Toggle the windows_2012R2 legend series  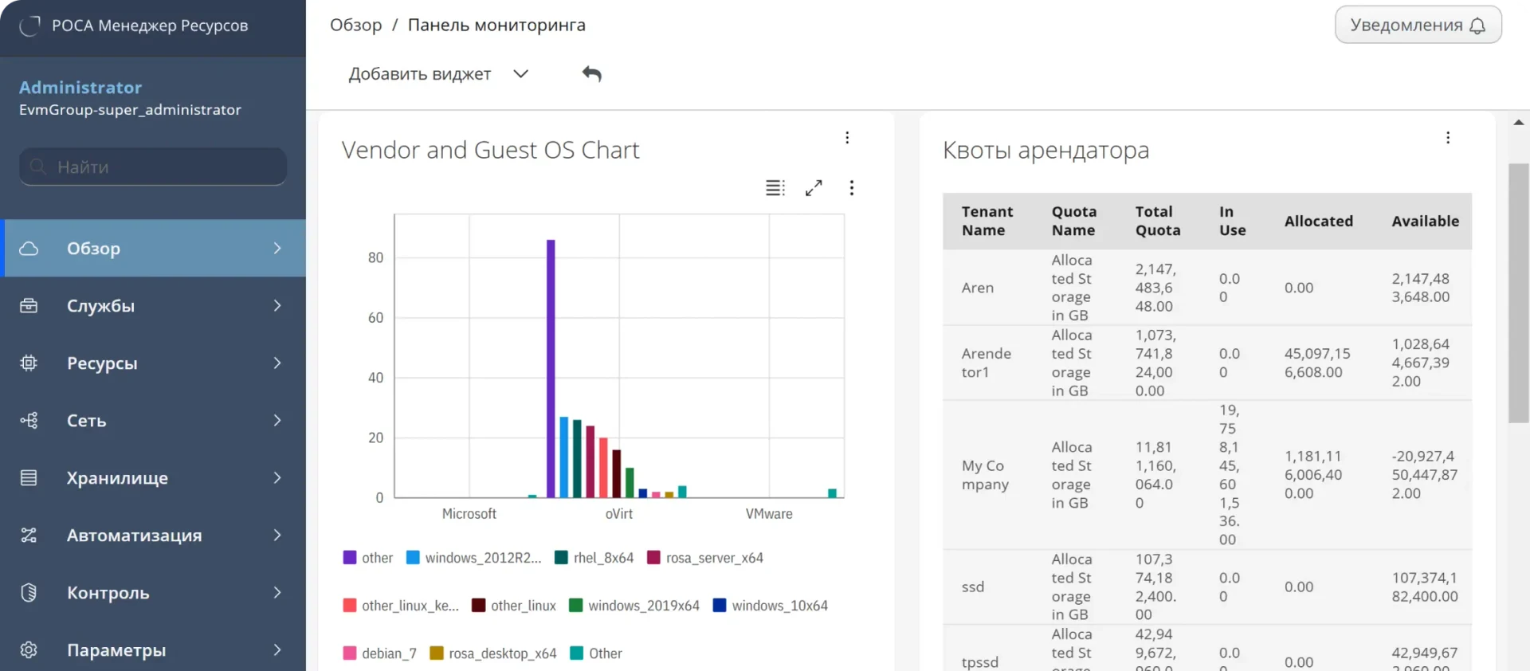[474, 558]
